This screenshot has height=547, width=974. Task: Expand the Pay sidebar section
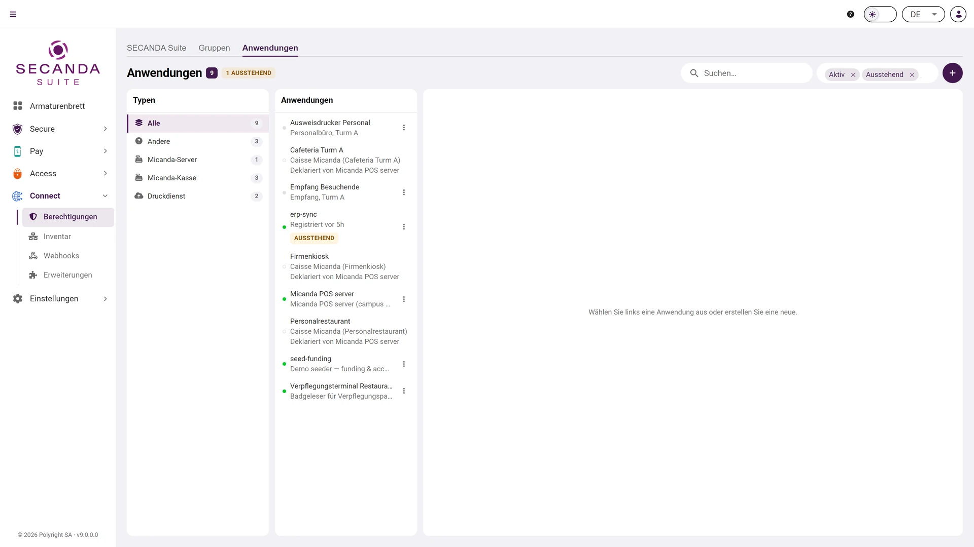pos(58,151)
